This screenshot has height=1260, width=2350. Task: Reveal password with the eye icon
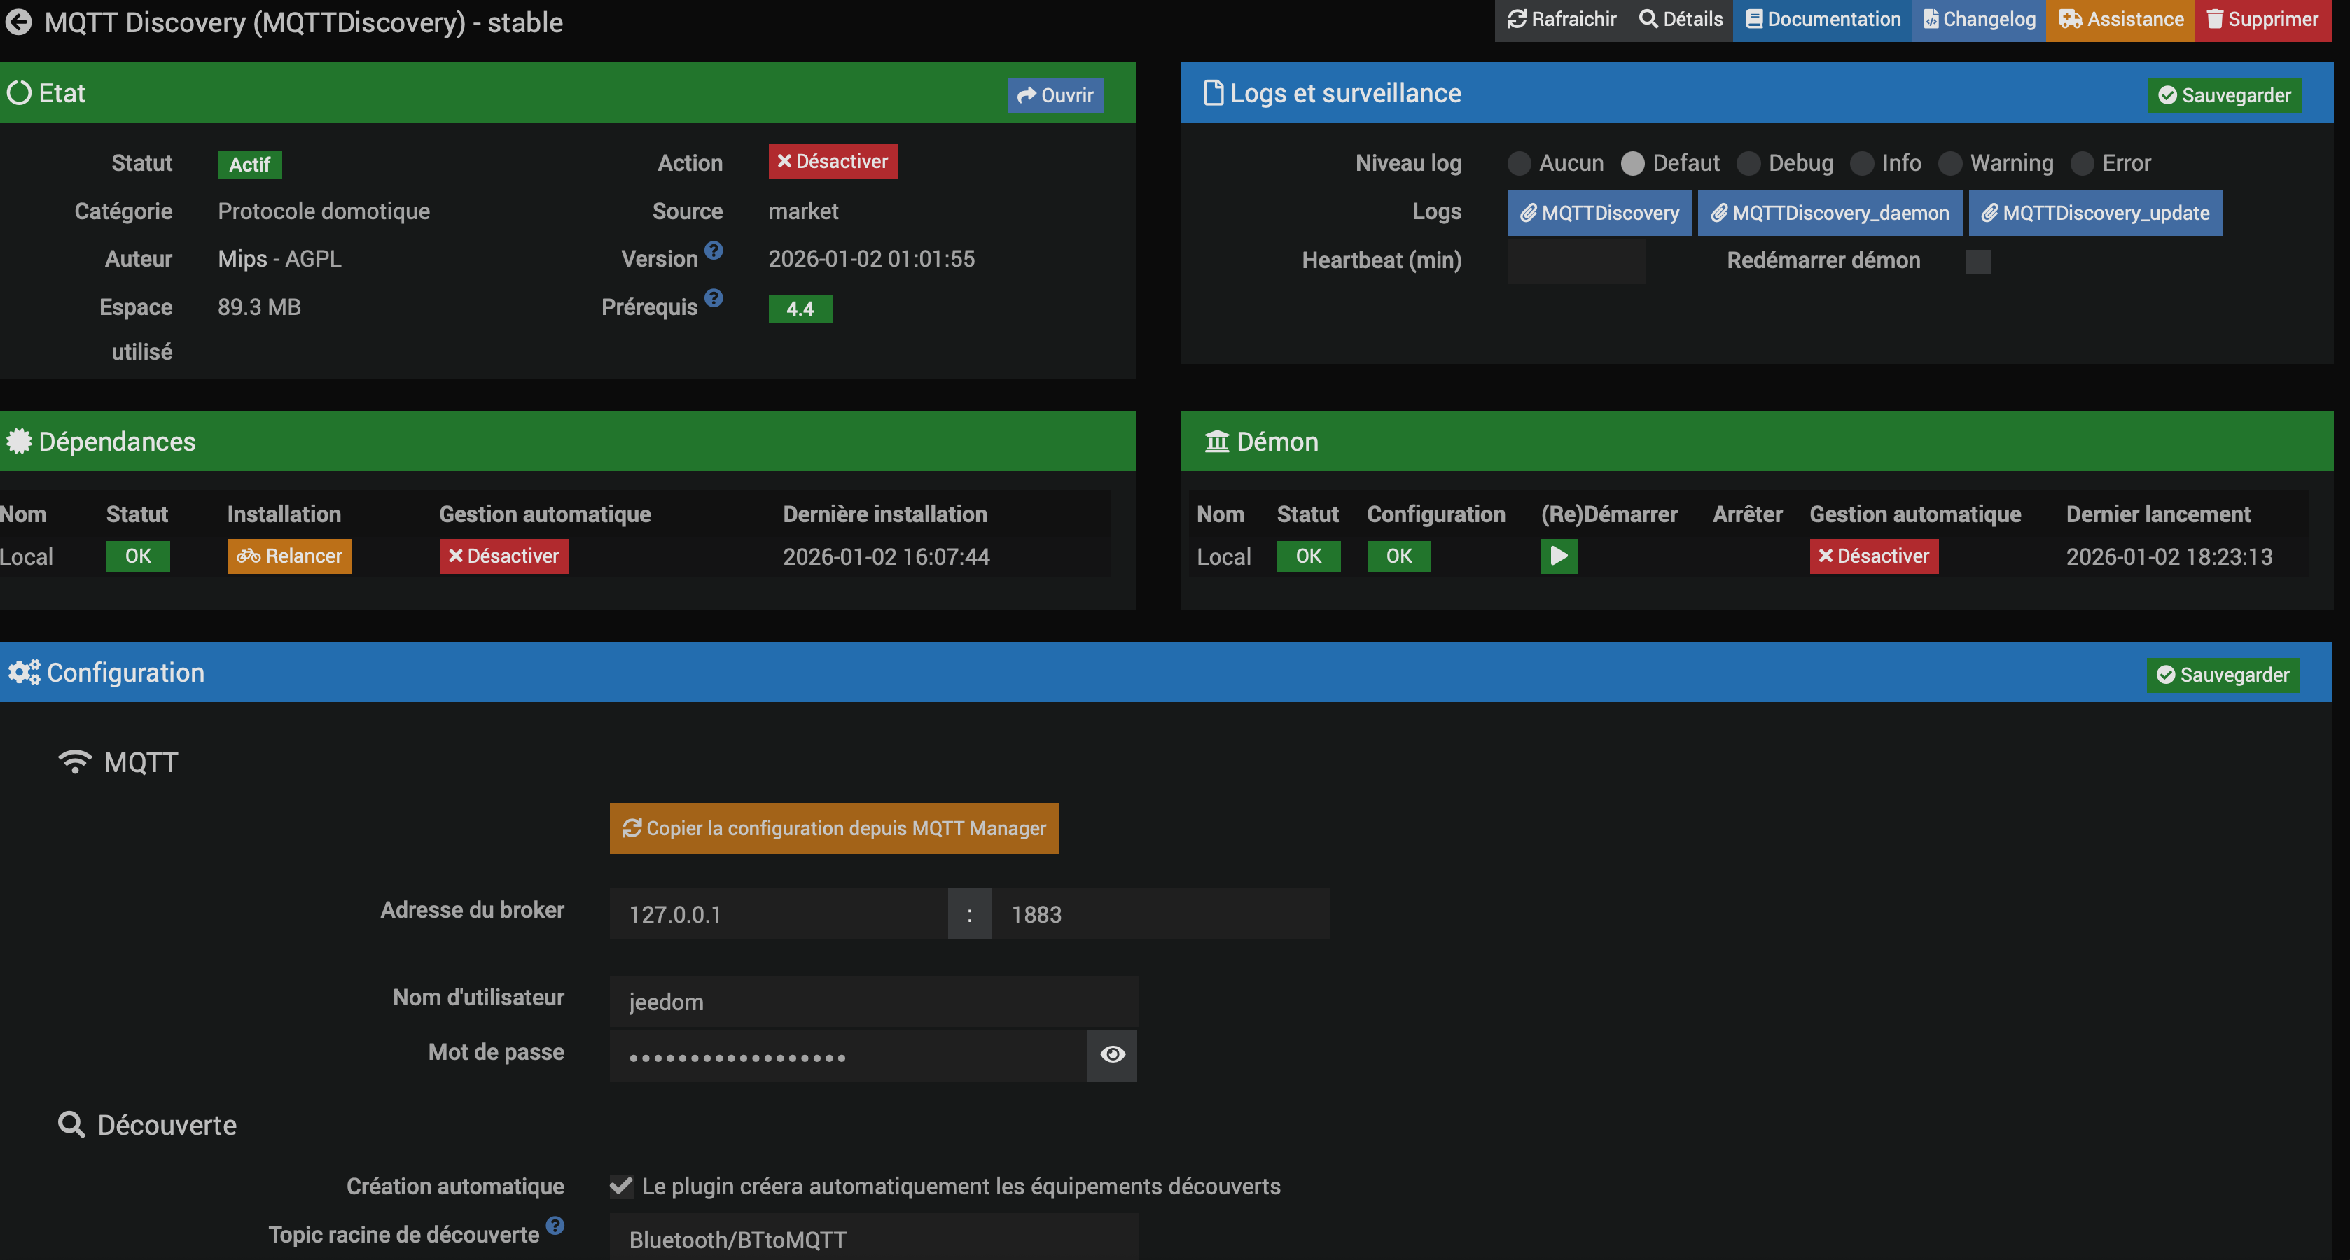[1112, 1055]
